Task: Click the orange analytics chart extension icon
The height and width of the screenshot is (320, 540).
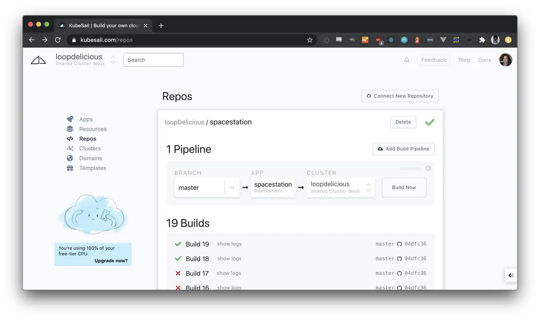Action: click(x=365, y=40)
